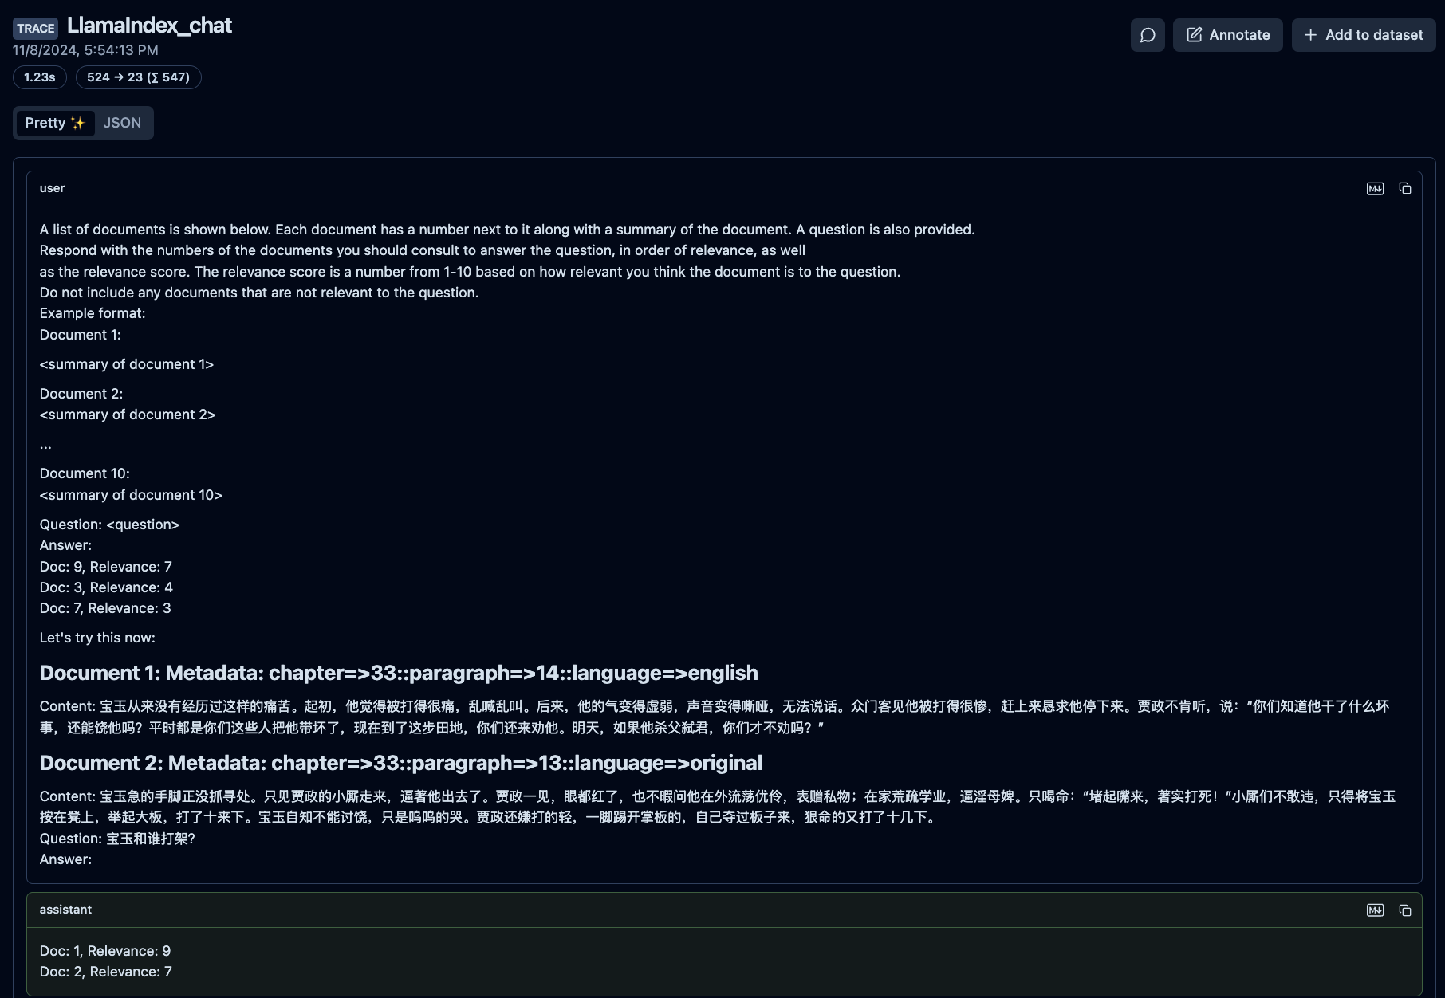This screenshot has width=1445, height=998.
Task: Click the 'Document 10:' line
Action: tap(85, 473)
